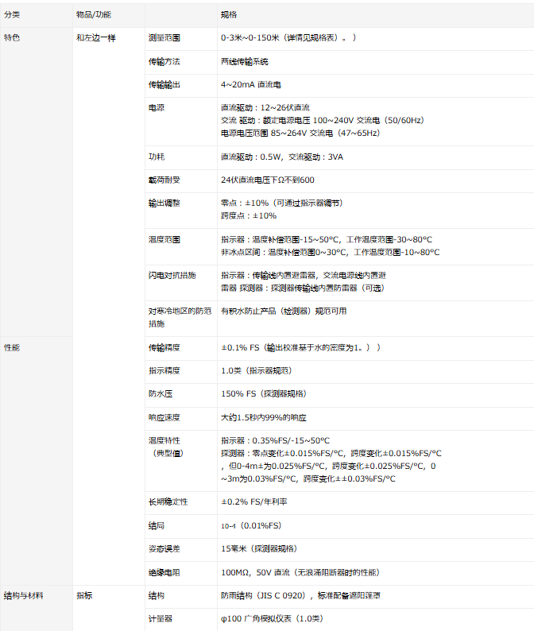The width and height of the screenshot is (534, 631).
Task: Select the value 24伏直流电压下Ω不到600
Action: 267,180
